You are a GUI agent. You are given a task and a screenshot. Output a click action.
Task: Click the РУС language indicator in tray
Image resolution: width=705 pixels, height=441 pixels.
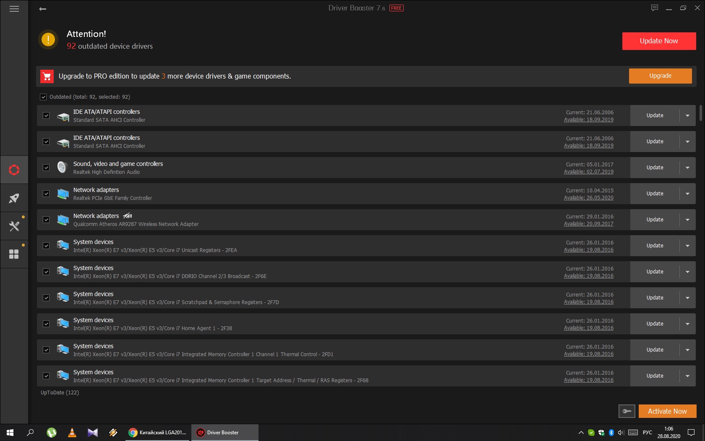point(647,433)
